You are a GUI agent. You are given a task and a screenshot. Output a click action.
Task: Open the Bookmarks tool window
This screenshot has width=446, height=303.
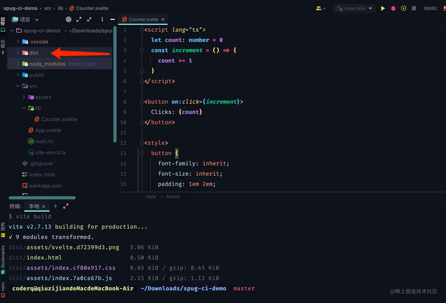pos(3,259)
